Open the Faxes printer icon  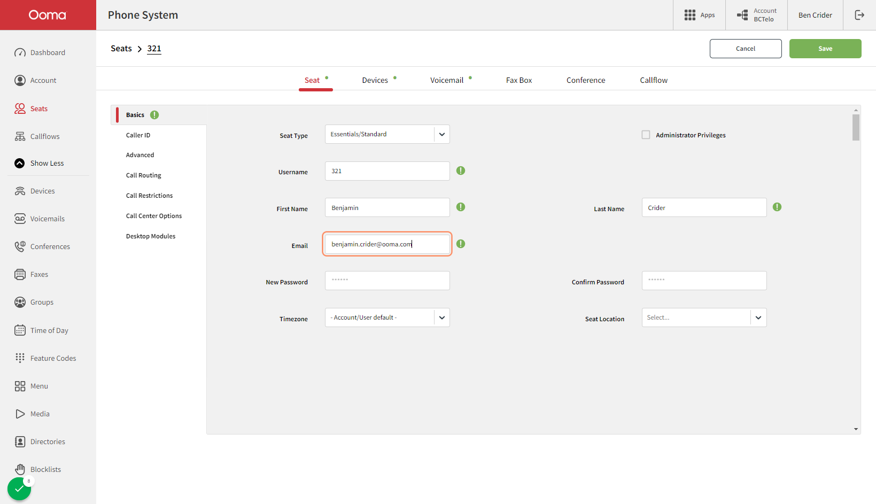pyautogui.click(x=20, y=274)
